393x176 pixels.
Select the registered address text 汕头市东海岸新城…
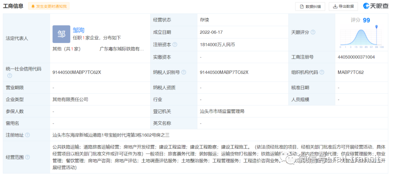pyautogui.click(x=111, y=135)
